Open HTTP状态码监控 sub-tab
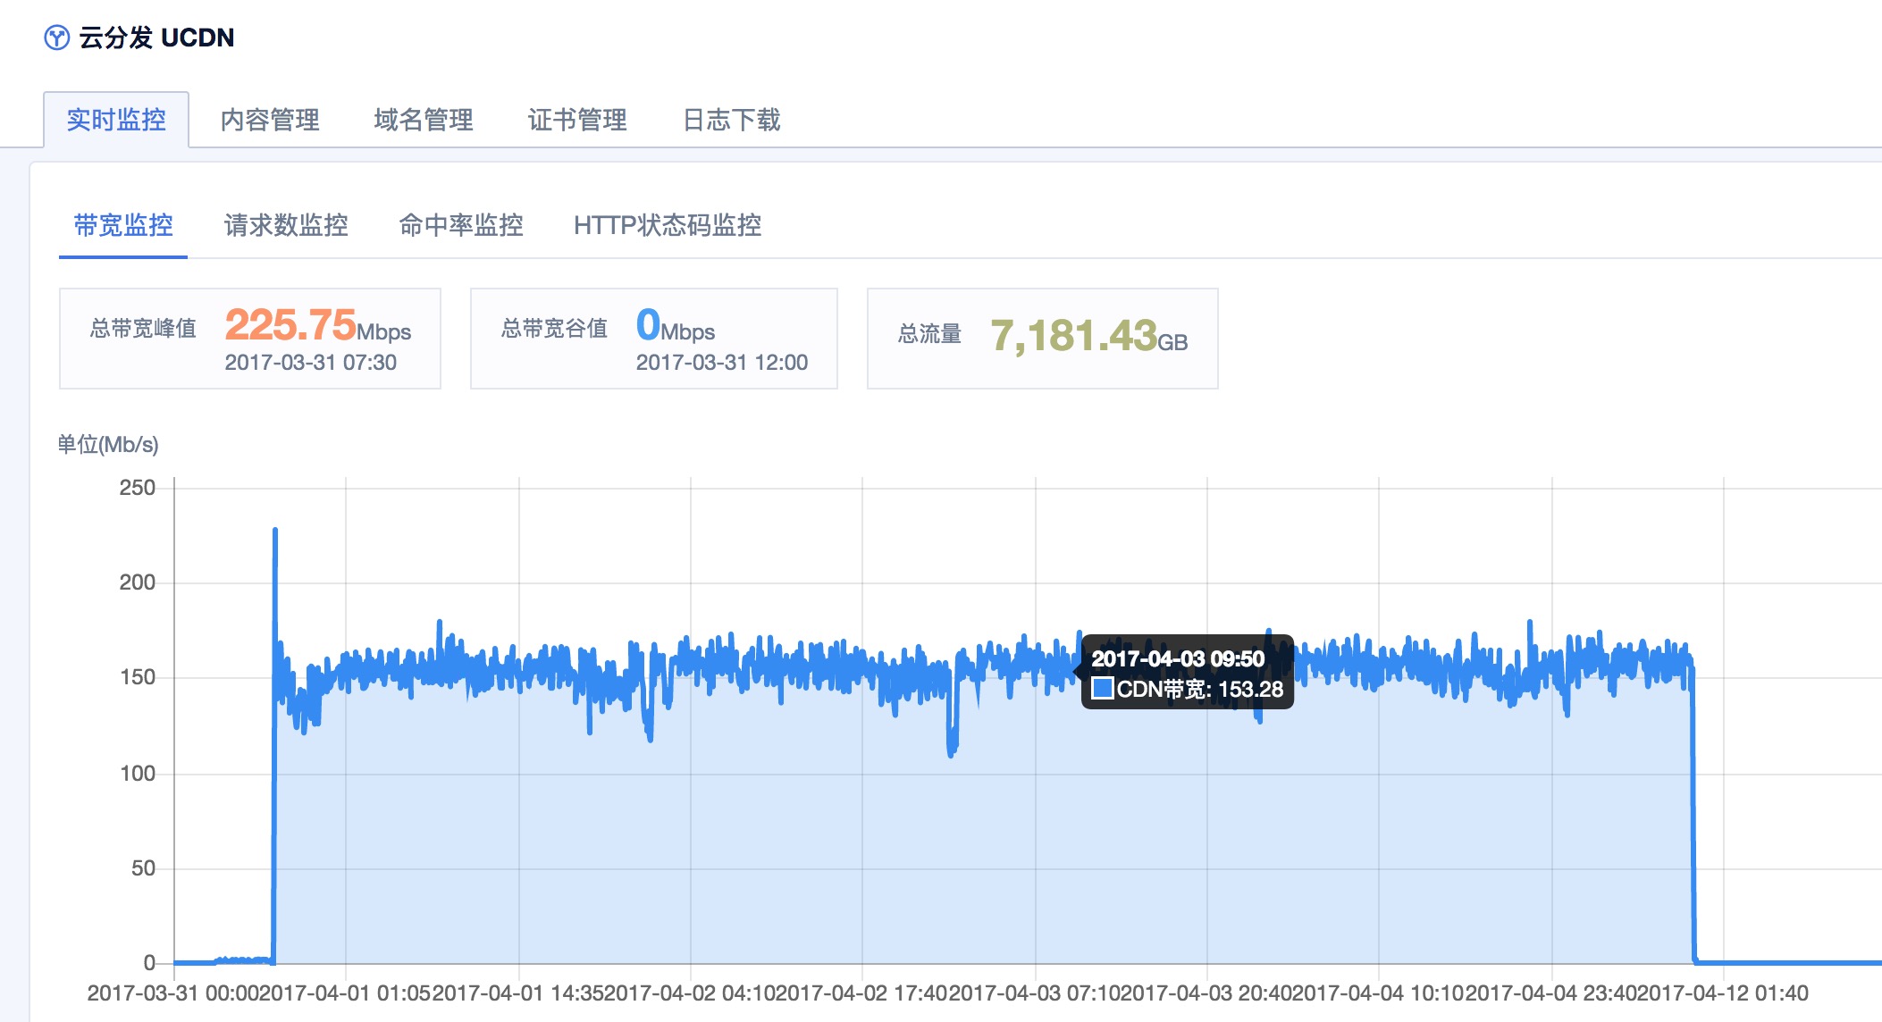The width and height of the screenshot is (1882, 1022). (x=668, y=225)
